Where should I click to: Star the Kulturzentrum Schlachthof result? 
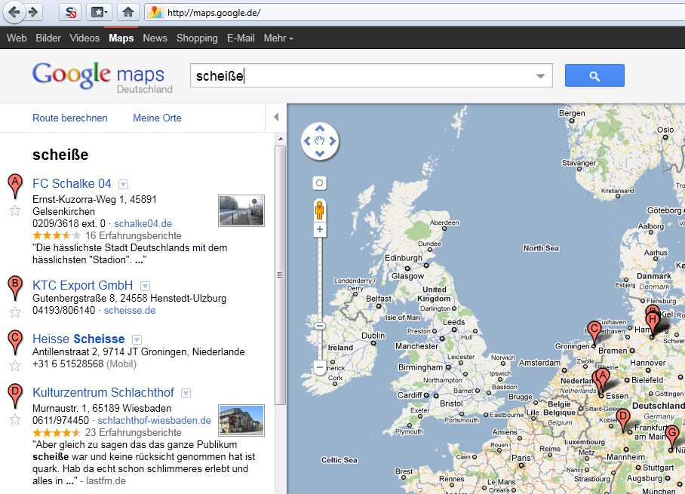15,419
